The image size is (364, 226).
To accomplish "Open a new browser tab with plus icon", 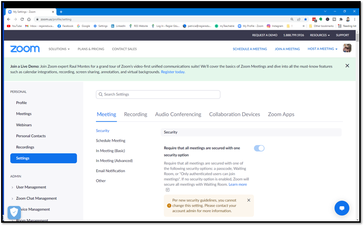I will (61, 12).
